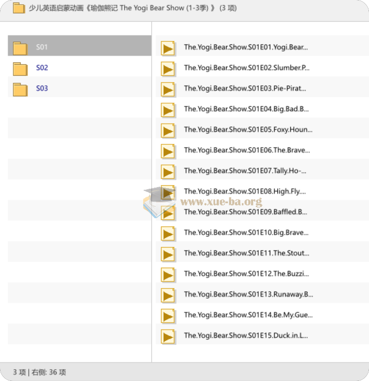Screen dimensions: 369x381
Task: Open the S02 folder label
Action: [42, 67]
